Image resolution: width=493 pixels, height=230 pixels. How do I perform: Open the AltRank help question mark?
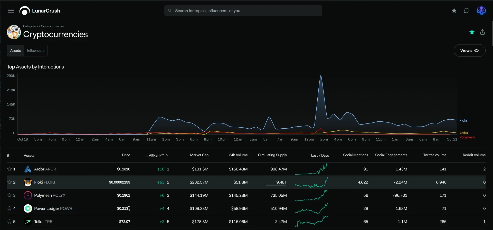pyautogui.click(x=167, y=155)
